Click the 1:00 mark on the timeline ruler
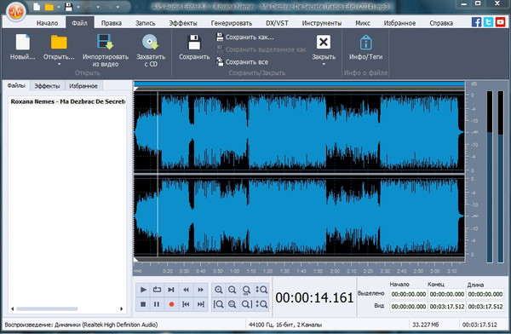Viewport: 511px width, 334px height. click(235, 271)
